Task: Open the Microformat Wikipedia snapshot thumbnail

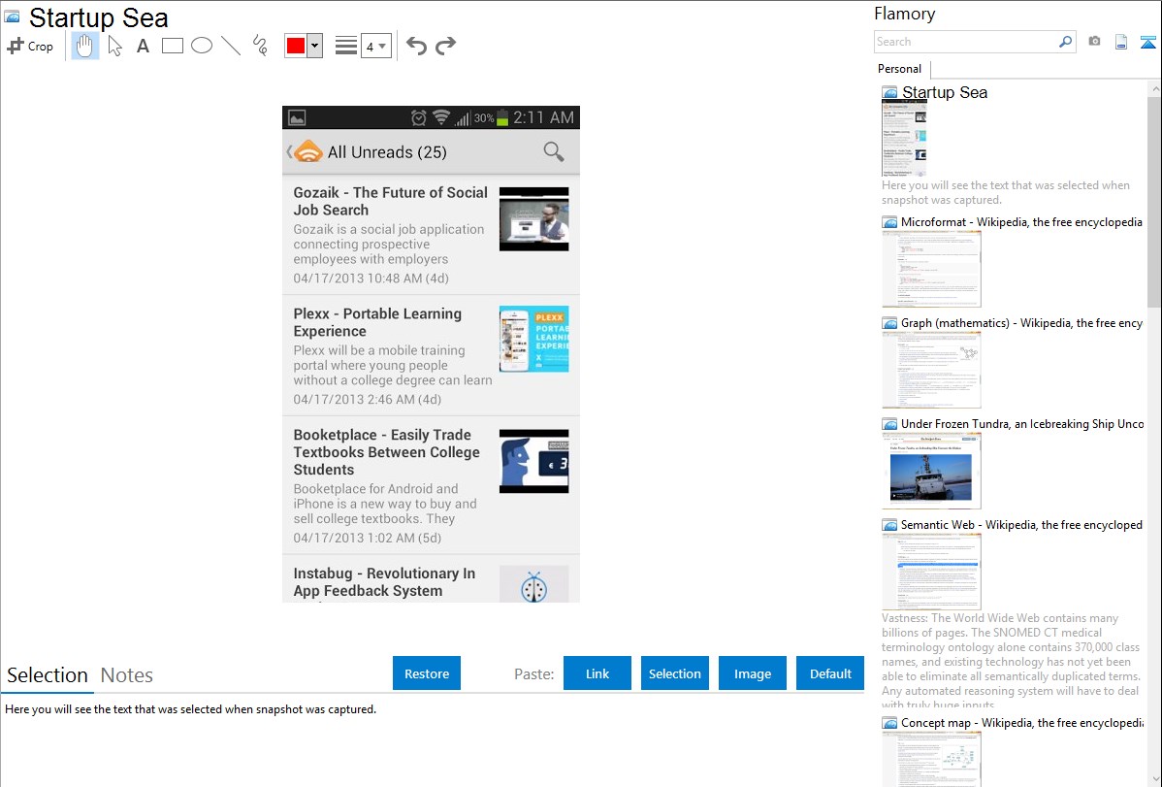Action: coord(931,269)
